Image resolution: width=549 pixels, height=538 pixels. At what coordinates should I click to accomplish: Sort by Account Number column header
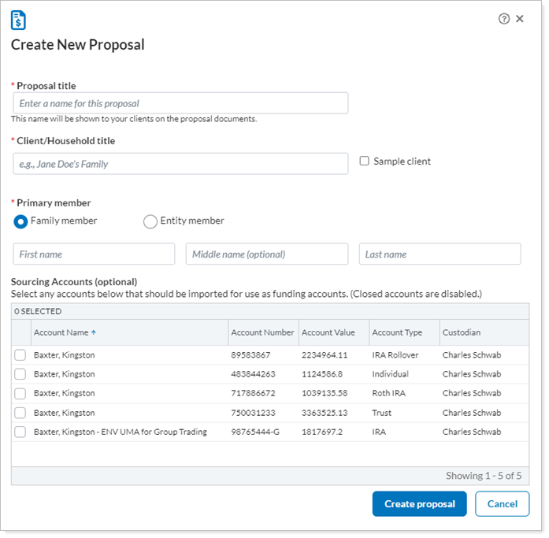262,333
